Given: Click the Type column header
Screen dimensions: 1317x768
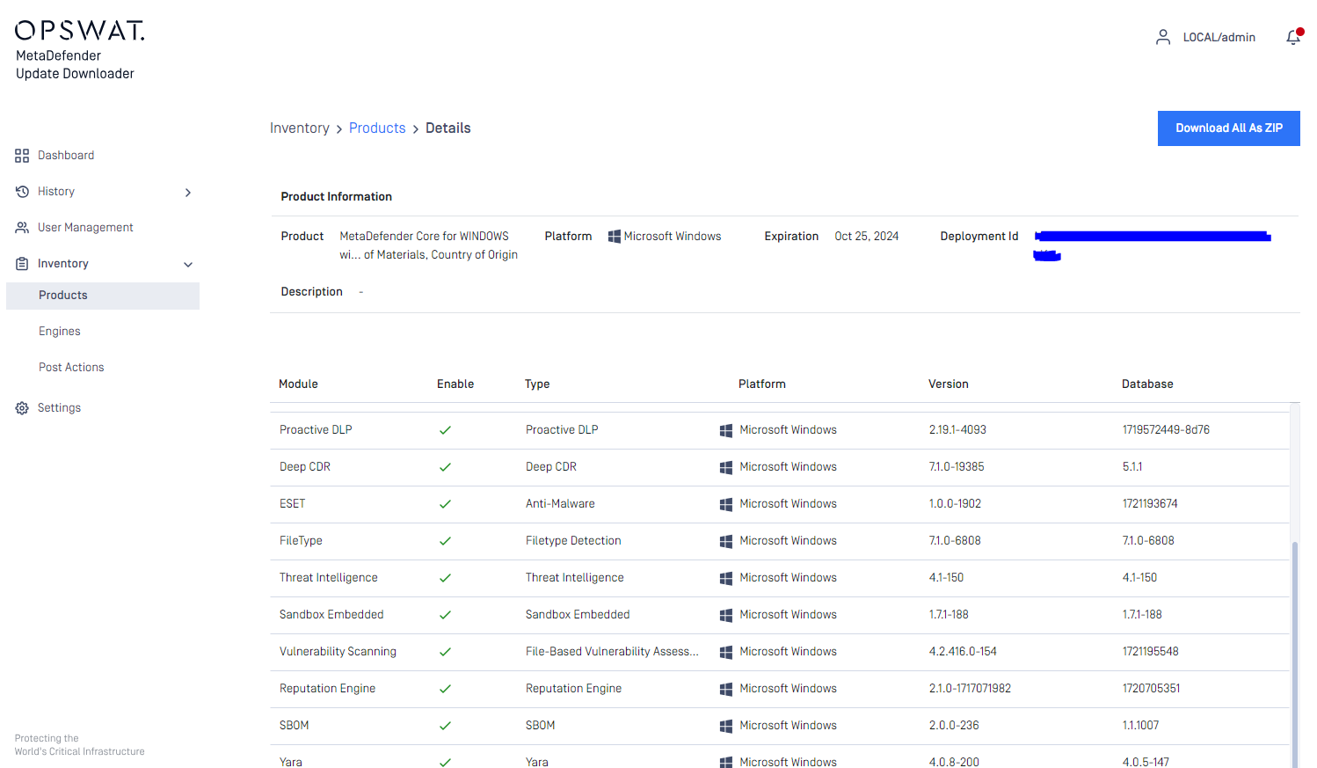Looking at the screenshot, I should [537, 384].
